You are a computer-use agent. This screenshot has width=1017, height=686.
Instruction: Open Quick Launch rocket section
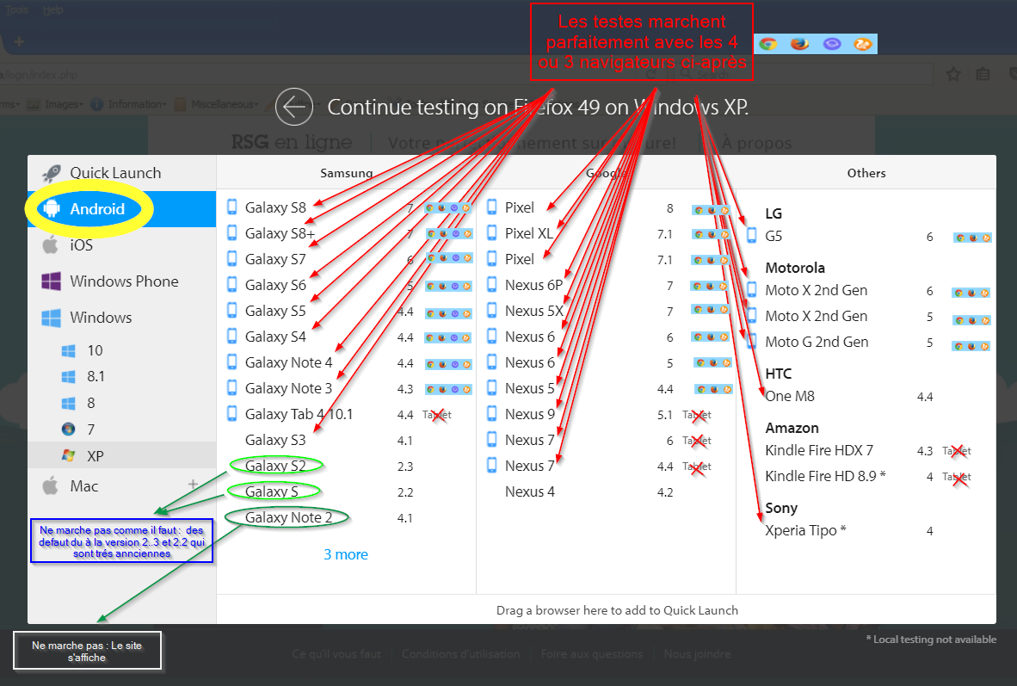point(114,173)
